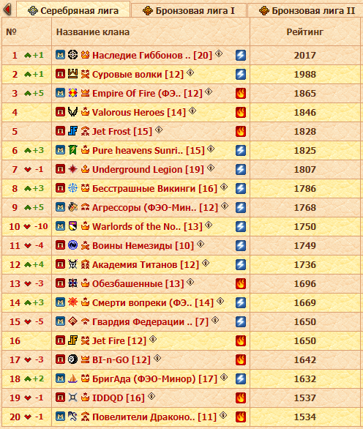This screenshot has width=363, height=429.
Task: Click info icon beside Агрессоры clan
Action: 225,206
